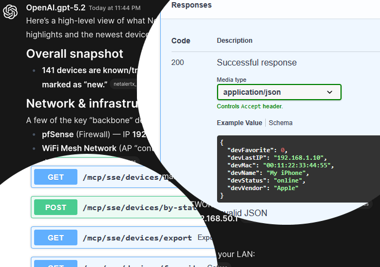Open the application/json media type dropdown
Viewport: 380px width, 267px height.
click(279, 93)
